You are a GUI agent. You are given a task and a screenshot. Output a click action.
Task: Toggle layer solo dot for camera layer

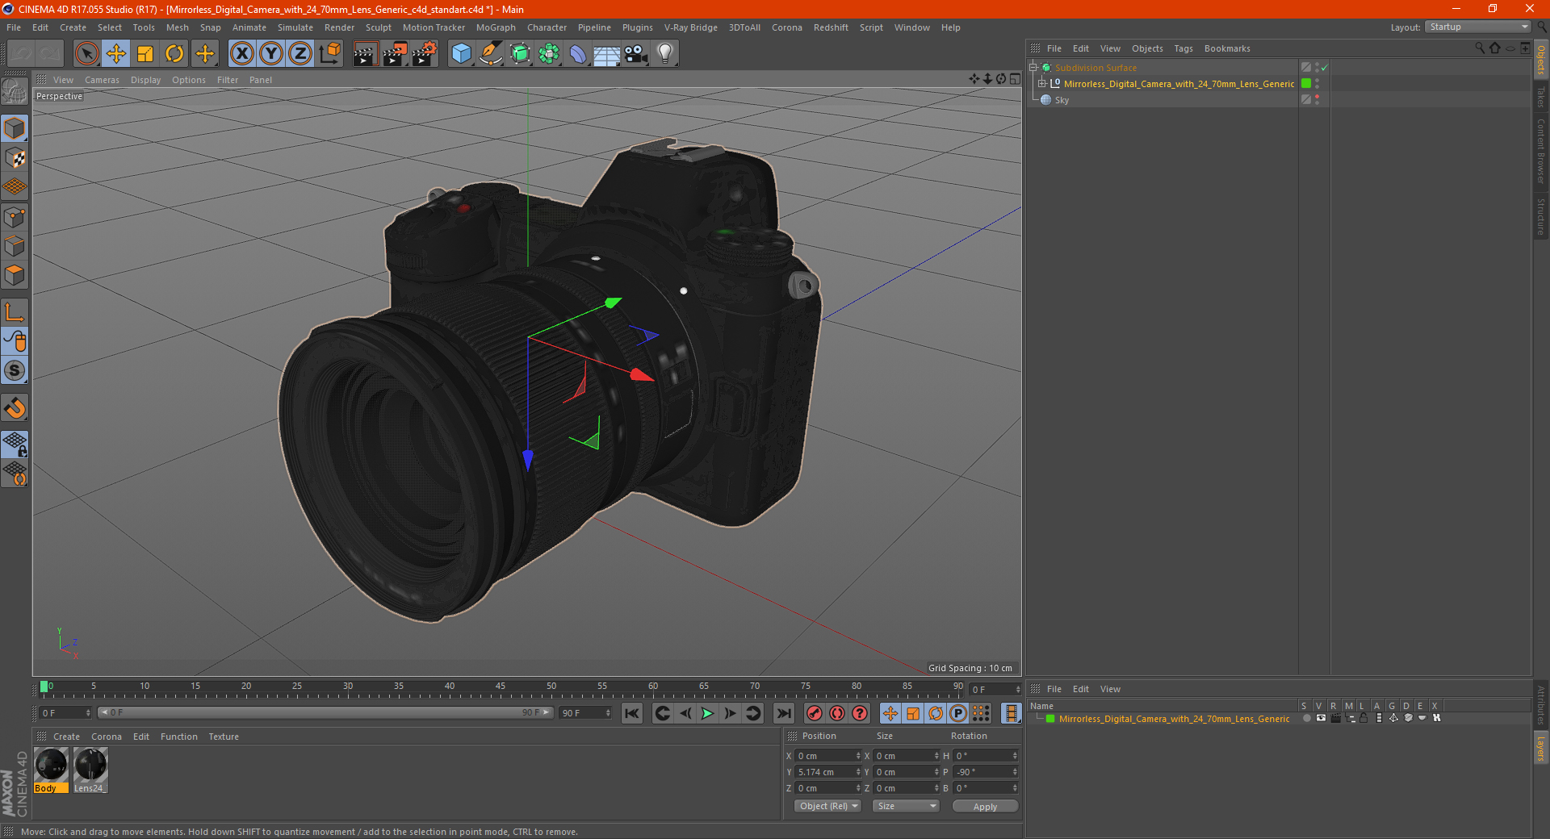click(x=1307, y=718)
